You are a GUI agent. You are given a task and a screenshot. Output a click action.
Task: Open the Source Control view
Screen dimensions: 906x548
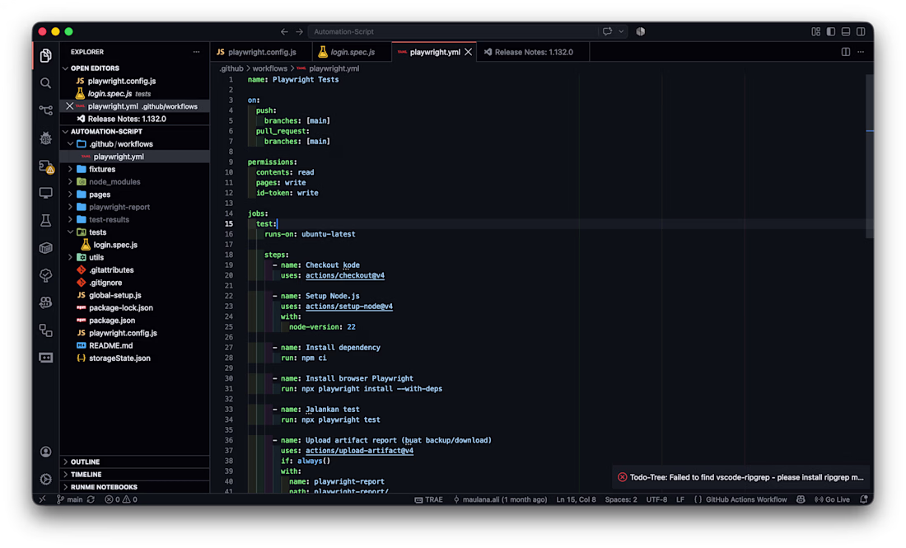pos(45,110)
